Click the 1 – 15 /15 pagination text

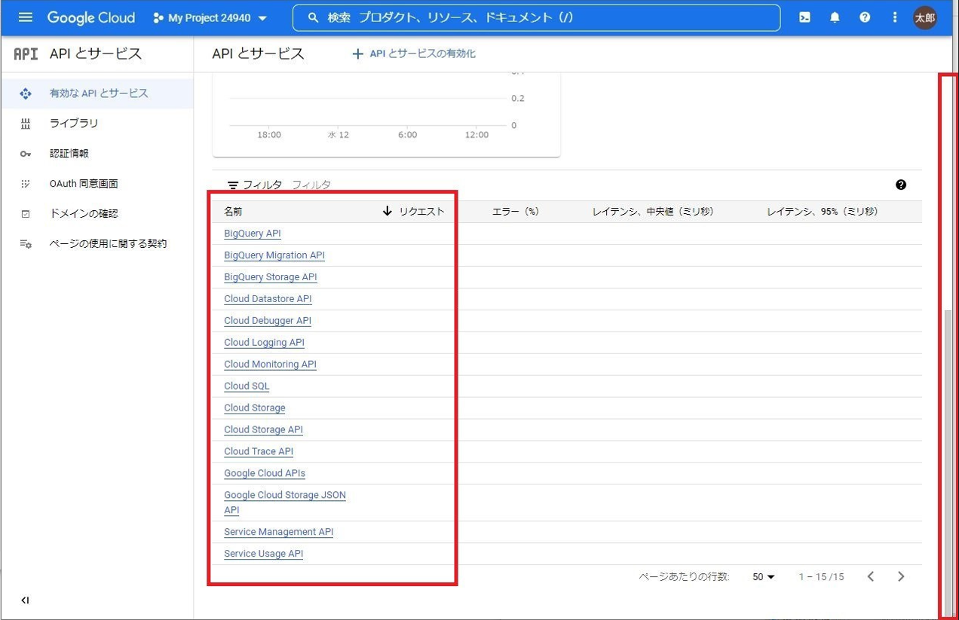coord(821,577)
